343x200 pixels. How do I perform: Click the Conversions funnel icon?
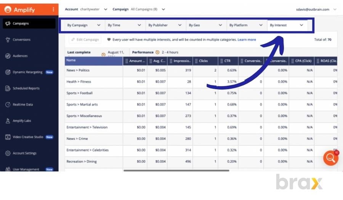[x=8, y=40]
